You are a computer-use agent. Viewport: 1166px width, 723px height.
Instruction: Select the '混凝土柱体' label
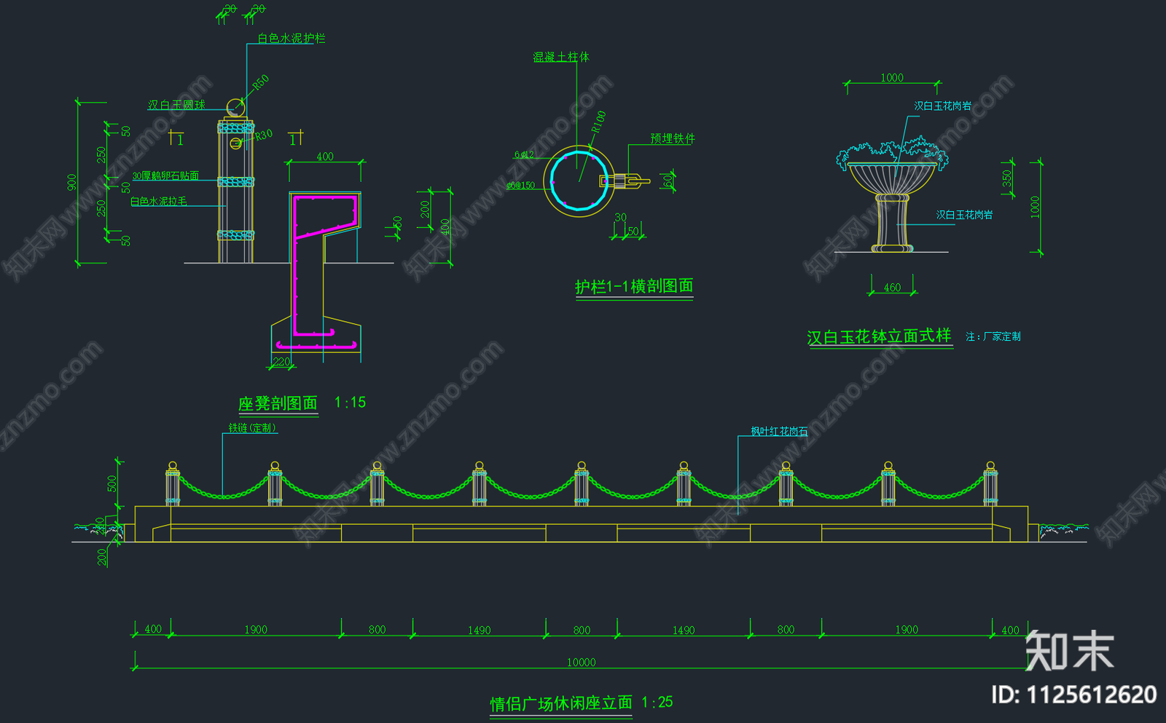561,57
